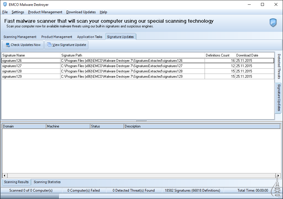Open the Download Updates menu
This screenshot has width=283, height=199.
point(81,12)
